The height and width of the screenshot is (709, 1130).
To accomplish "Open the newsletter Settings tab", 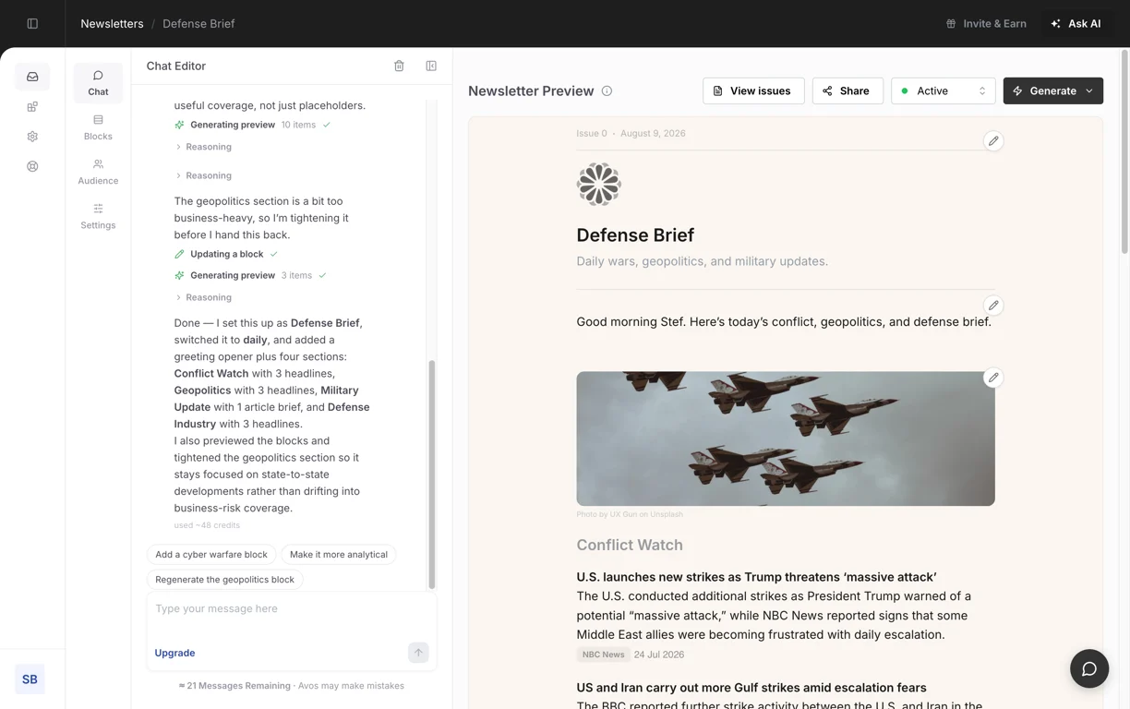I will pyautogui.click(x=98, y=216).
